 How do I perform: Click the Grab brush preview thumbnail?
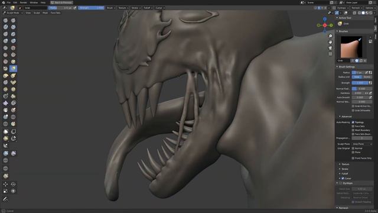pos(351,47)
